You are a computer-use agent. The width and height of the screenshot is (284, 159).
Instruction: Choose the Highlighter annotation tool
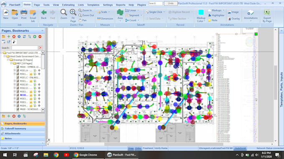tap(216, 15)
